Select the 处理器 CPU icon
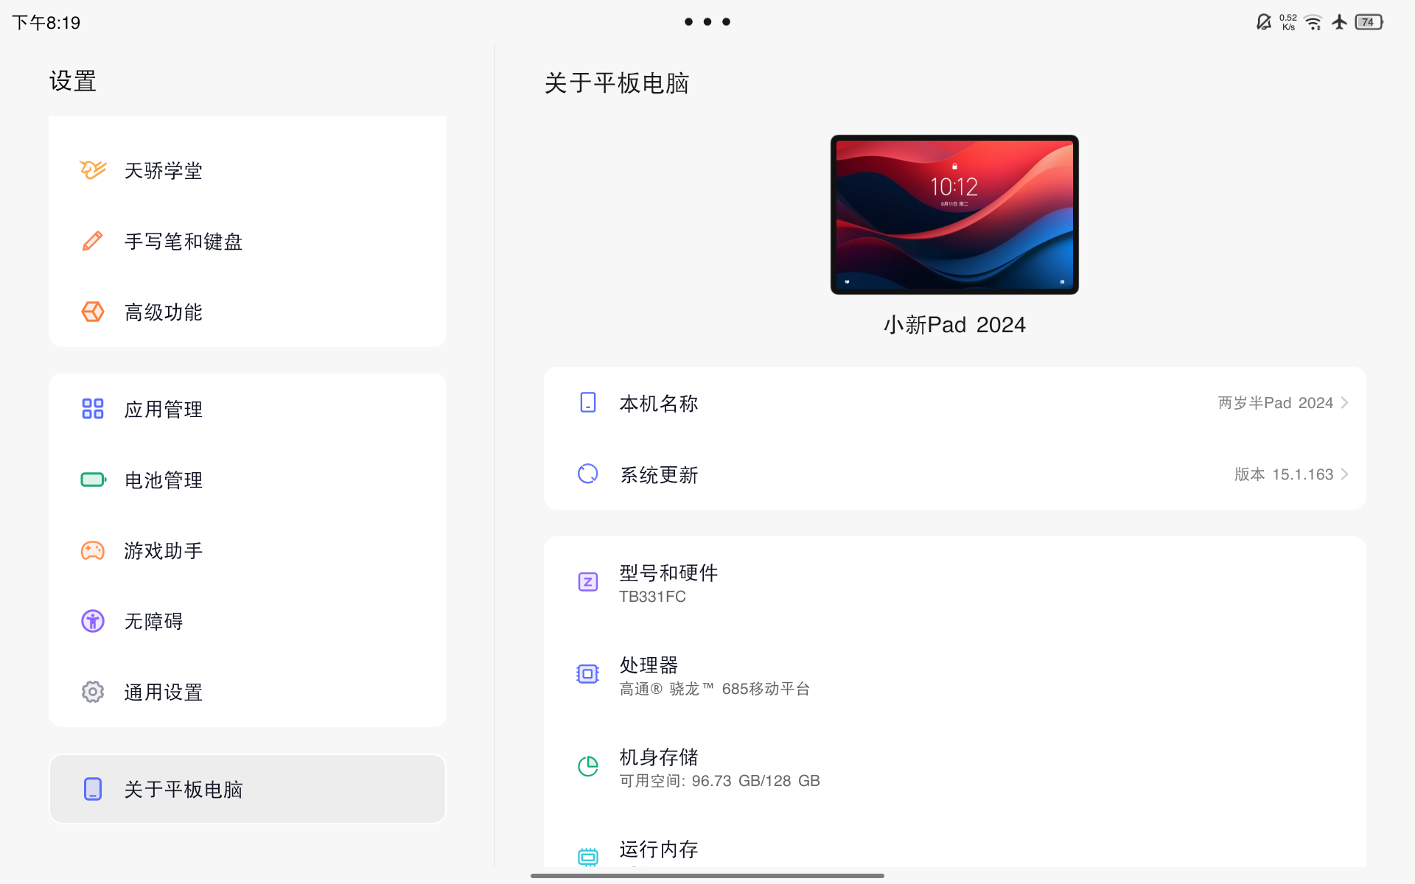This screenshot has height=884, width=1415. tap(587, 674)
